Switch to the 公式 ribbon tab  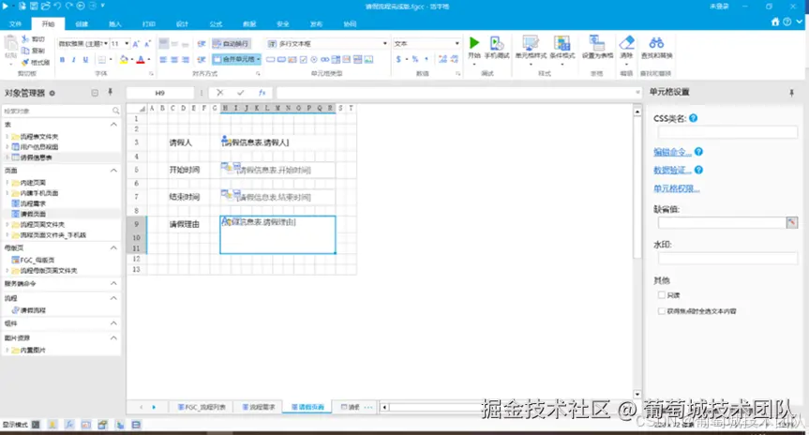pos(216,24)
